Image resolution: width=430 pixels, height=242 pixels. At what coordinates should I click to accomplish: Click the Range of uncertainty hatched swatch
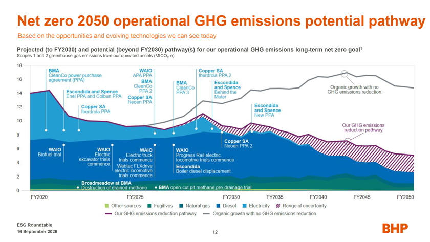click(278, 206)
